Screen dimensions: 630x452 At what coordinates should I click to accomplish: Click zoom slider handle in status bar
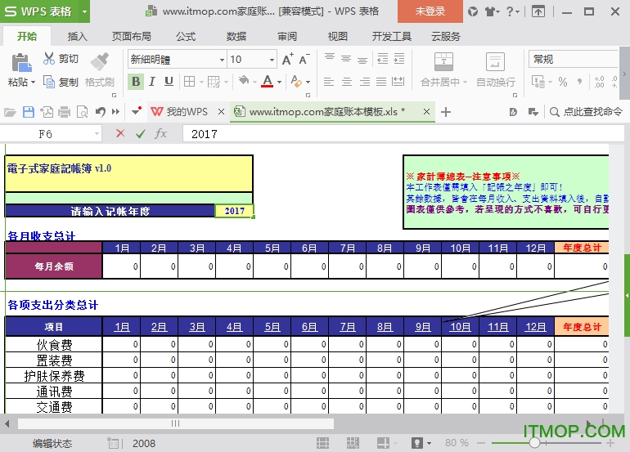click(534, 443)
